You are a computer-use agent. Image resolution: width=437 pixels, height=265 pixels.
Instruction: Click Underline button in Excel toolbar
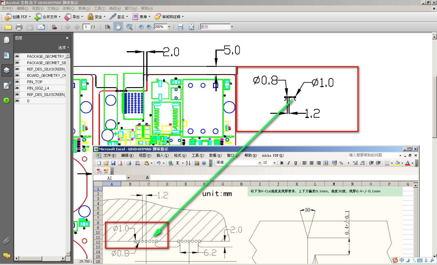[x=296, y=163]
